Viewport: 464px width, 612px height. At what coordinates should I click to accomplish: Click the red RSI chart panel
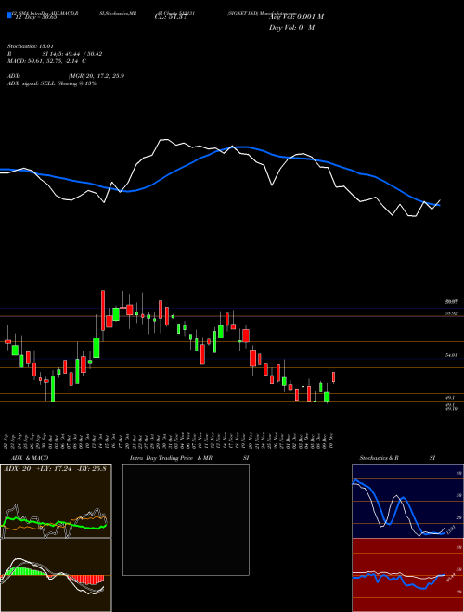click(407, 575)
